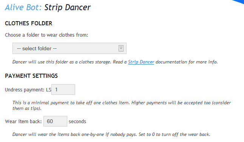The height and width of the screenshot is (142, 244).
Task: Click the '(consider them as tips)' note
Action: (x=27, y=108)
